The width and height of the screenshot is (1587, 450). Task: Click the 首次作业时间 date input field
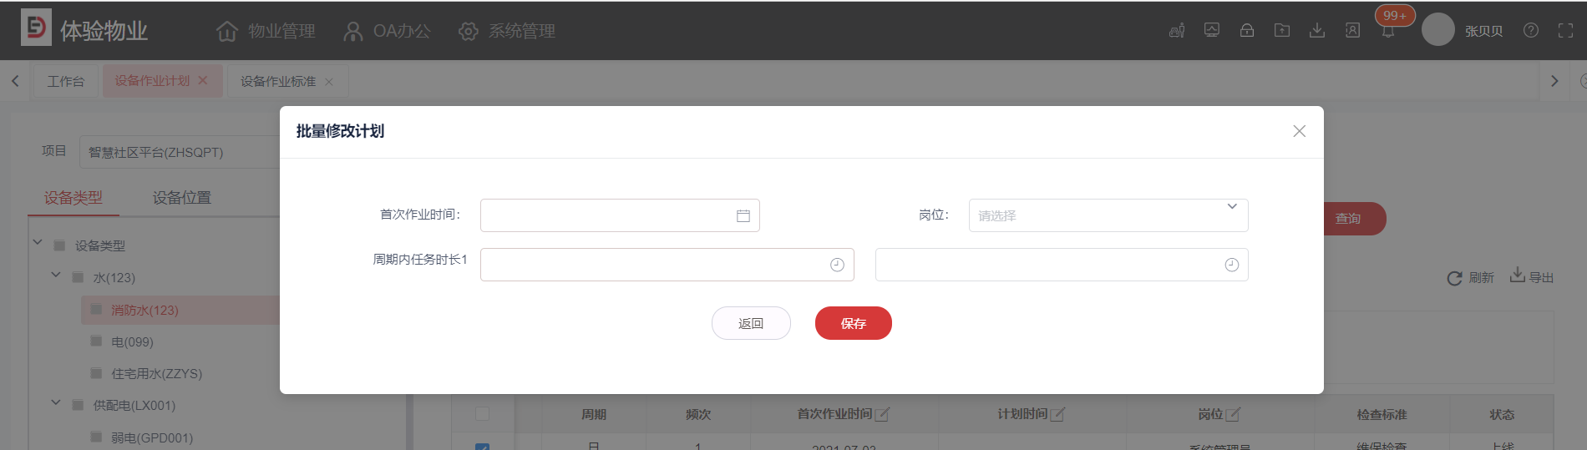tap(620, 215)
